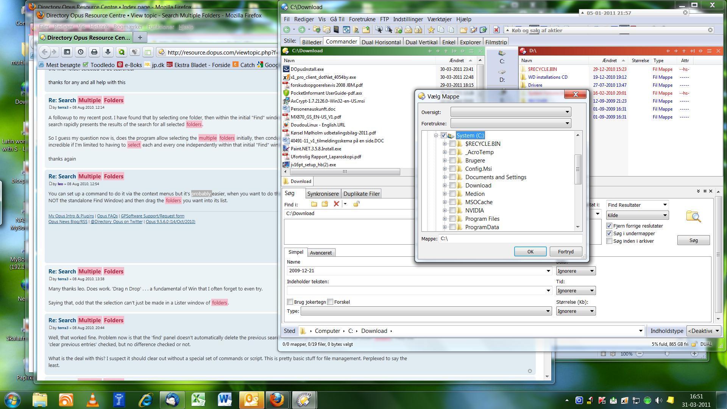Screen dimensions: 727x409
Task: Click the yellow favorites star icon
Action: coord(431,30)
